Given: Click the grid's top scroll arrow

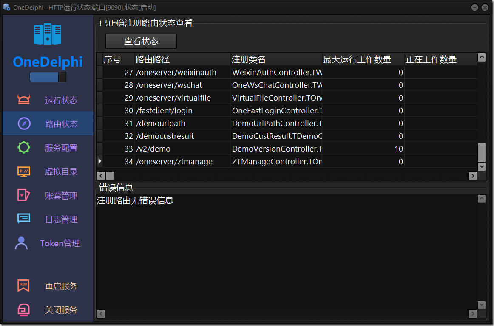Looking at the screenshot, I should tap(482, 57).
